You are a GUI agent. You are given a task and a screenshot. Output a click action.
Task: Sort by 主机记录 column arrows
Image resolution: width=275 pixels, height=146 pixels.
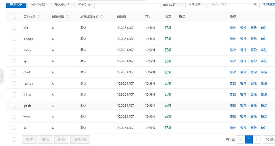click(x=39, y=17)
